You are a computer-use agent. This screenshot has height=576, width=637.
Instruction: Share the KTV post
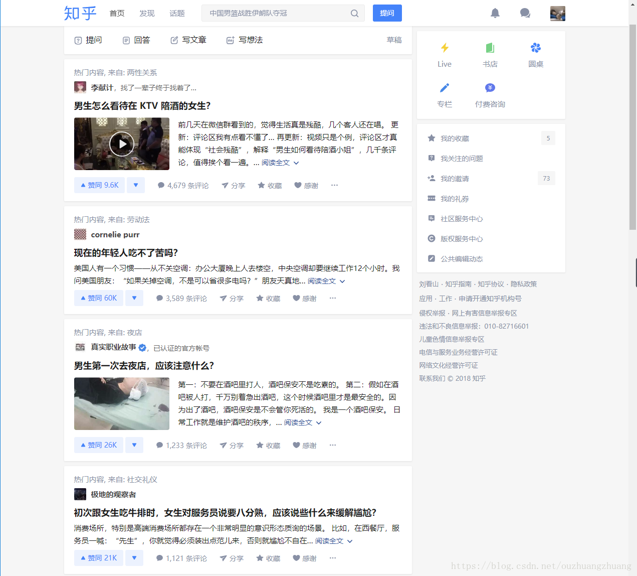coord(233,186)
